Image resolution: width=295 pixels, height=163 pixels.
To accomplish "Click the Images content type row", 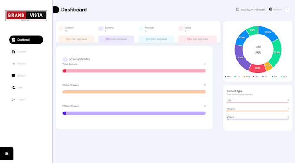I will 258,109.
